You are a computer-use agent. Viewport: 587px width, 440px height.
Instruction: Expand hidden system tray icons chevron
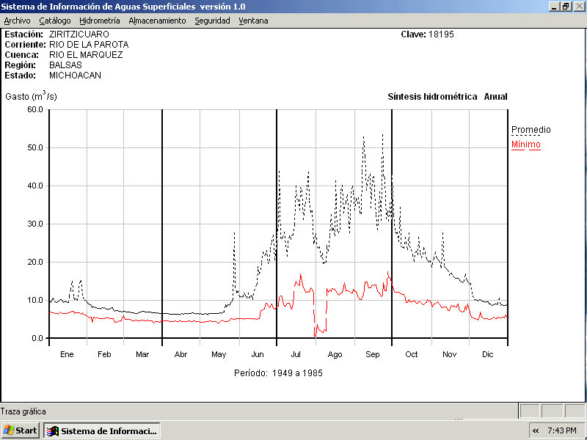point(536,430)
